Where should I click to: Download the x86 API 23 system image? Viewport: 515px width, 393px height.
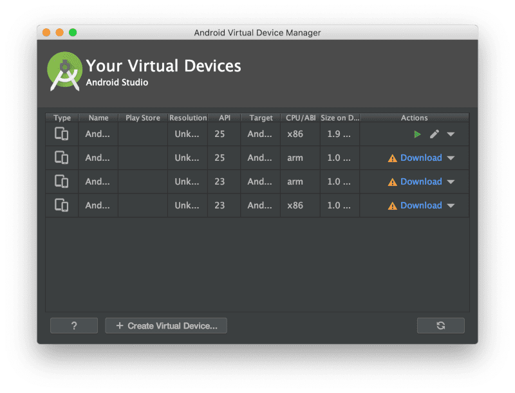(x=422, y=205)
